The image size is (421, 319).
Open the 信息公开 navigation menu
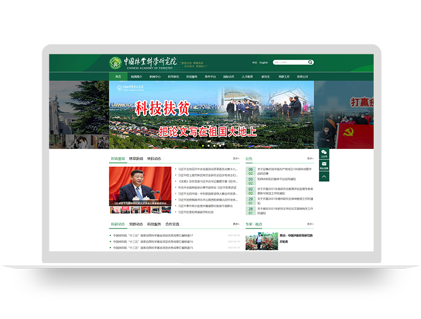click(x=302, y=75)
